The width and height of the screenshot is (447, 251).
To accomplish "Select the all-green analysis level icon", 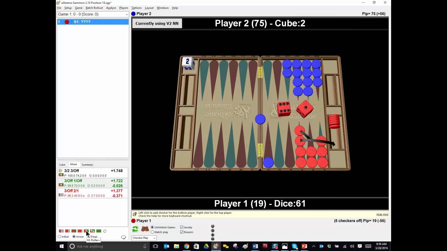I will coord(99,231).
